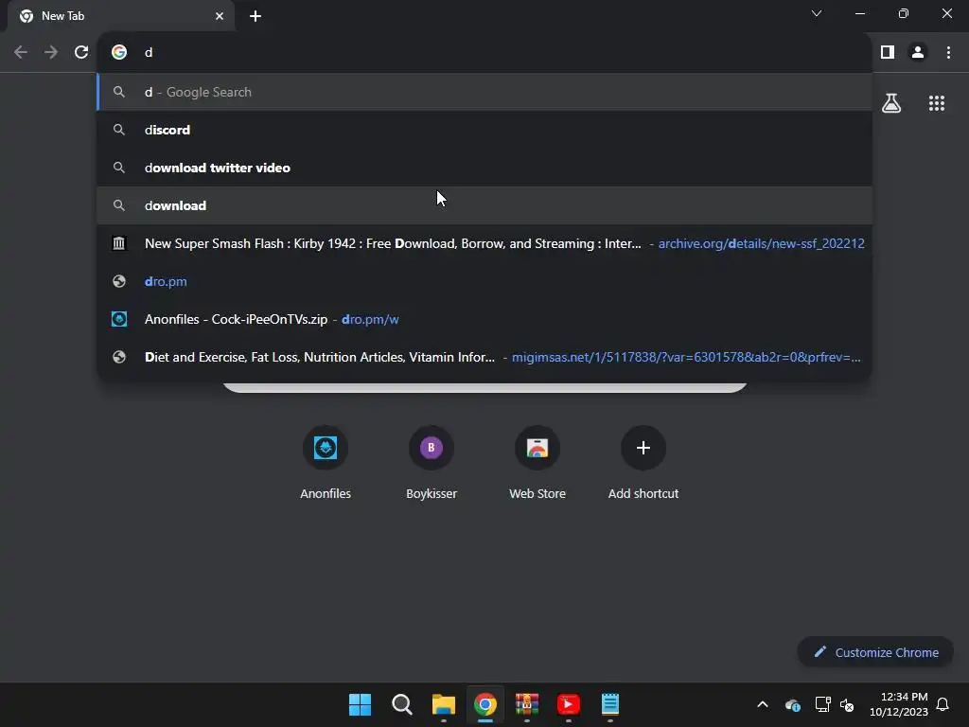
Task: Open Notepad icon in taskbar
Action: (610, 704)
